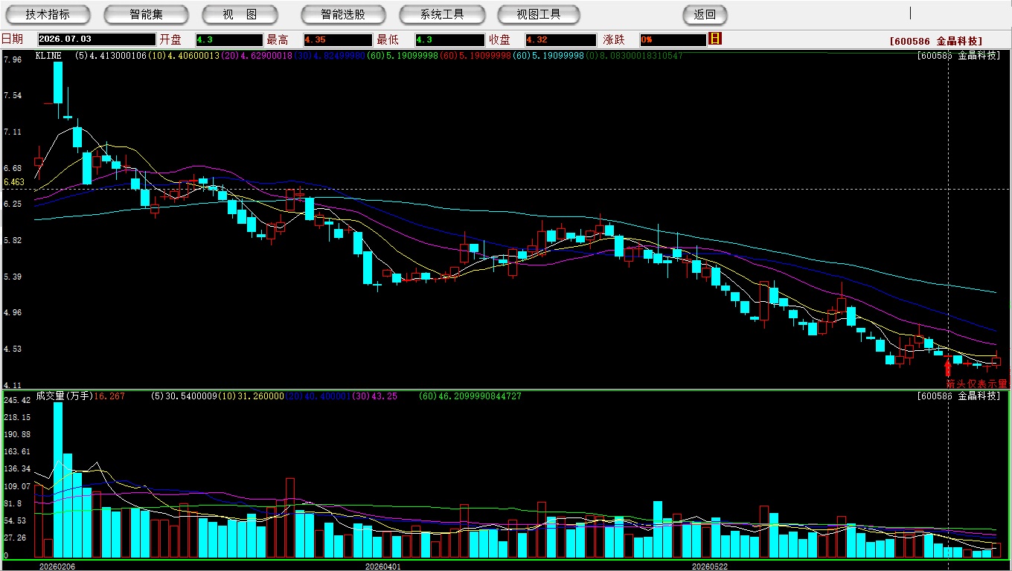This screenshot has width=1012, height=571.
Task: Click the green (0)8.08300018310547 value
Action: (633, 56)
